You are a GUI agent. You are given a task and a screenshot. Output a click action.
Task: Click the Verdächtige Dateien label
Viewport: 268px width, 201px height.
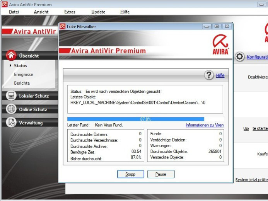click(168, 140)
